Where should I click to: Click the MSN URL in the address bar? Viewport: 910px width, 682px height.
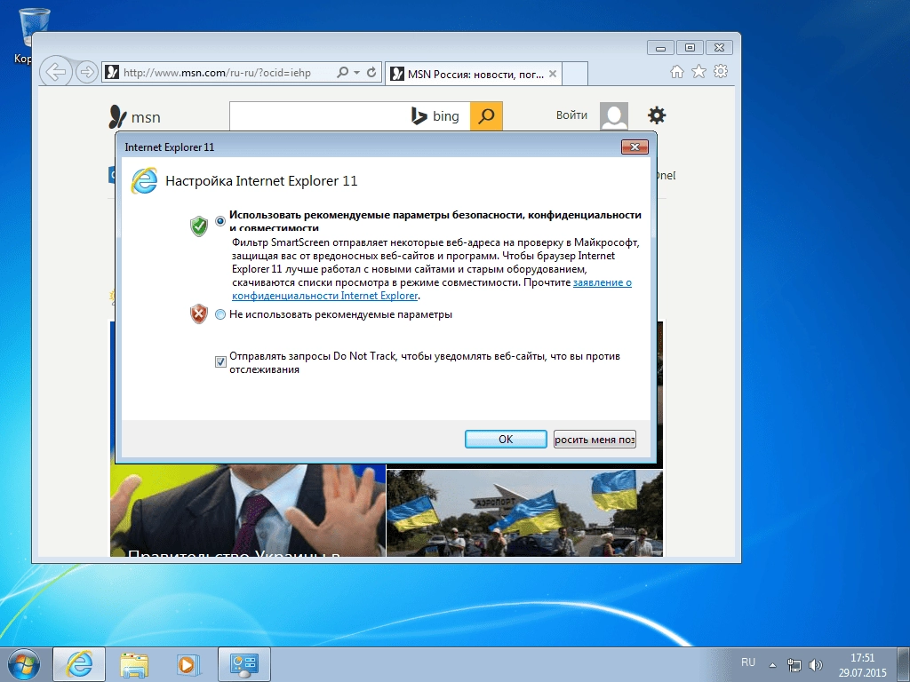click(x=217, y=73)
